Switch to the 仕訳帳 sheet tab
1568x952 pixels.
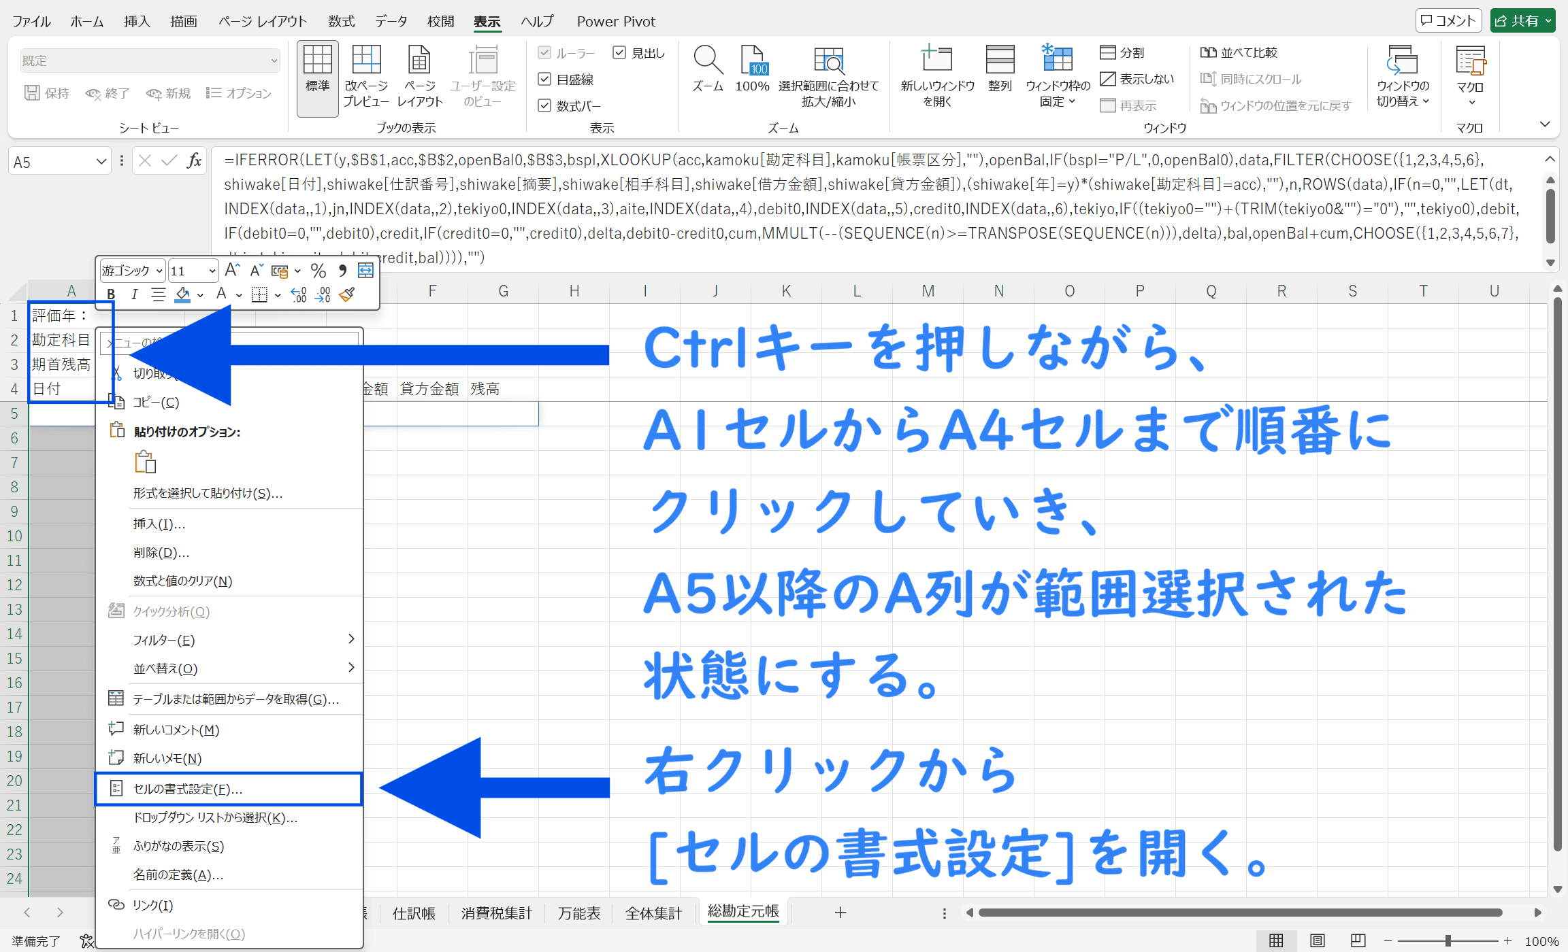[414, 913]
